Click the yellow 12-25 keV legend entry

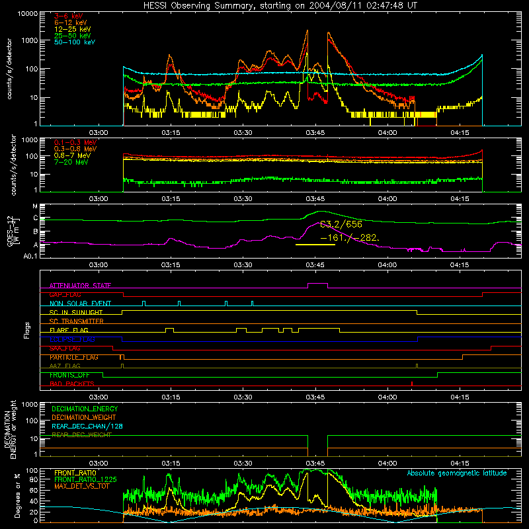coord(72,29)
